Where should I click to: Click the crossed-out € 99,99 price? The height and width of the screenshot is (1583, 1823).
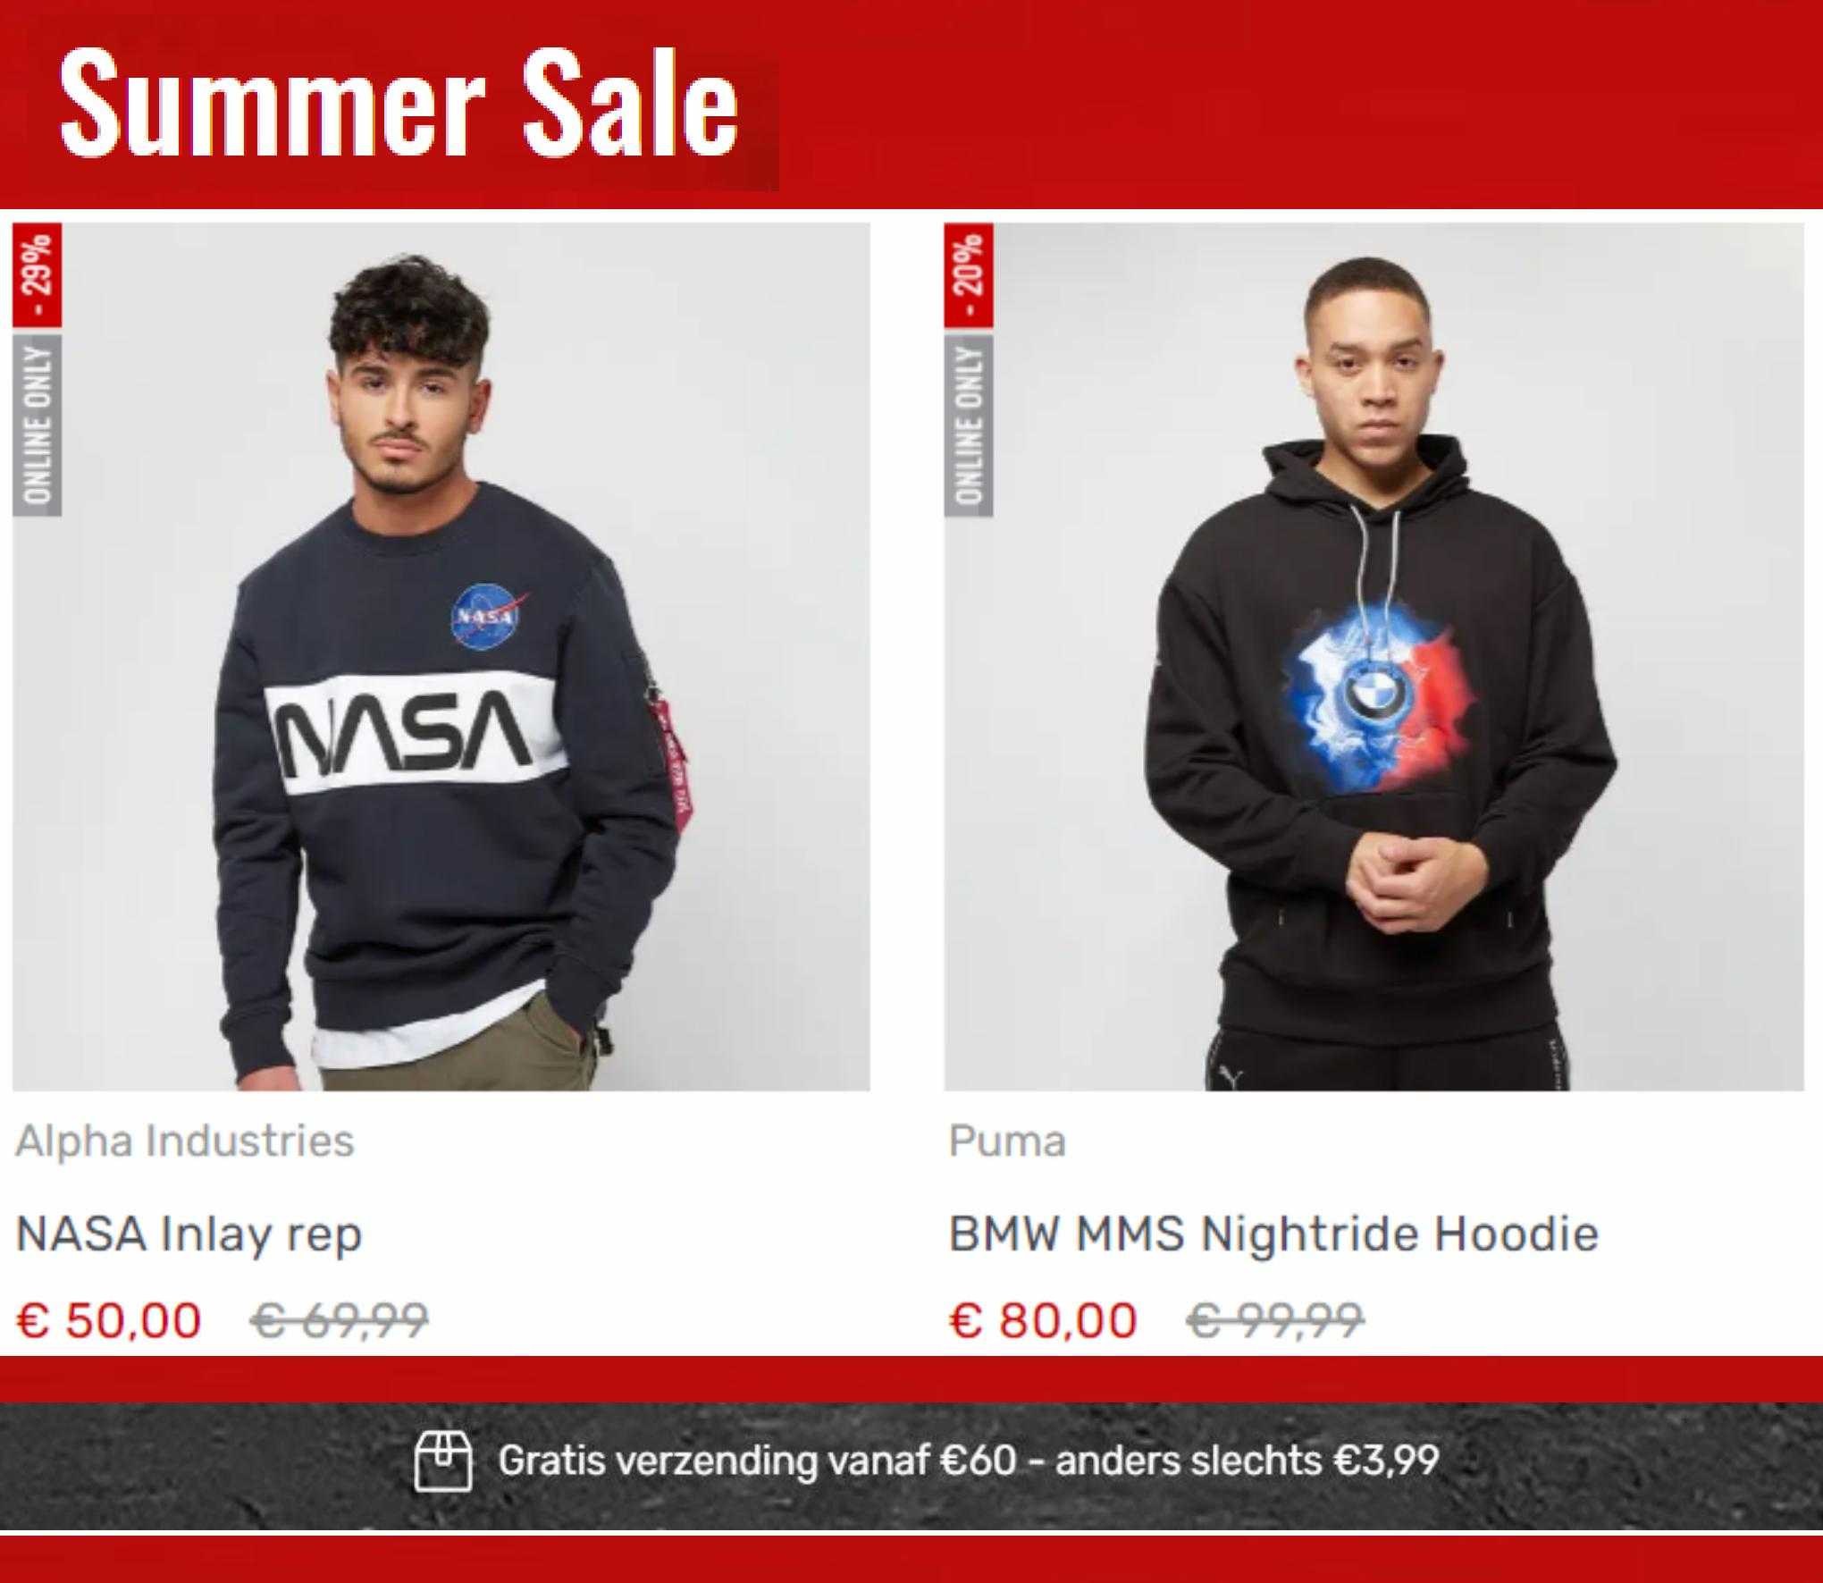click(x=1275, y=1320)
